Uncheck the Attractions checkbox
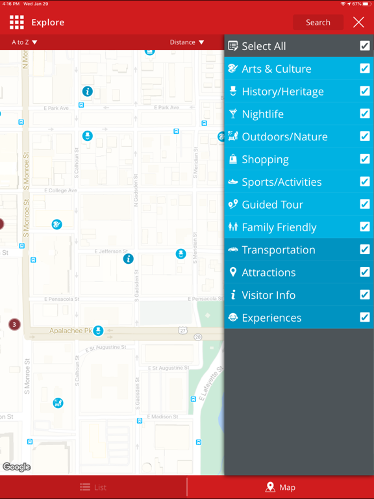This screenshot has height=499, width=374. (365, 272)
